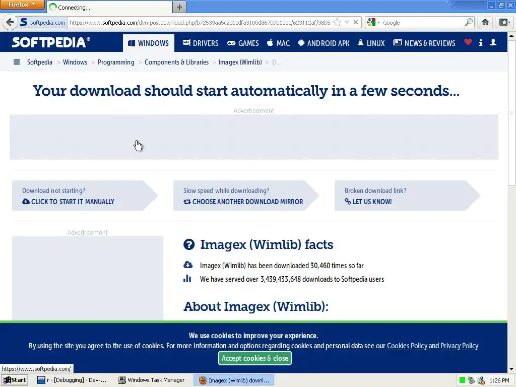Image resolution: width=516 pixels, height=387 pixels.
Task: Click the 'Imagex (Wimlib) facts' heading
Action: (x=267, y=244)
